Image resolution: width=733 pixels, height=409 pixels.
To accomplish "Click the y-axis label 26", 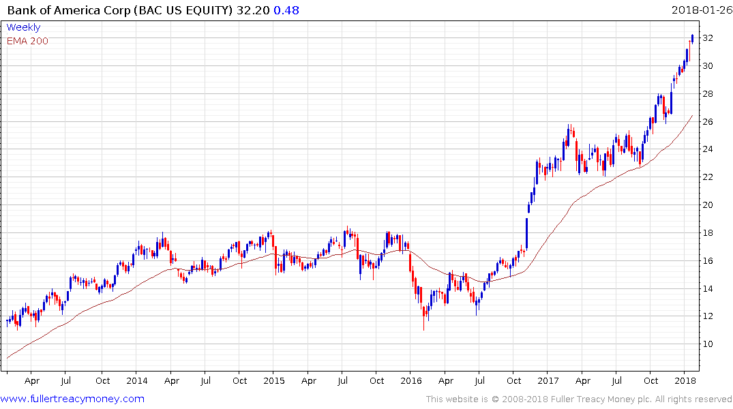I will pos(708,121).
